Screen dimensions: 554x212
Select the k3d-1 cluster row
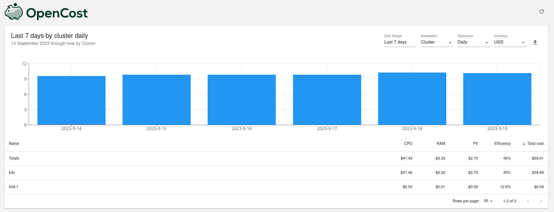[x=13, y=187]
